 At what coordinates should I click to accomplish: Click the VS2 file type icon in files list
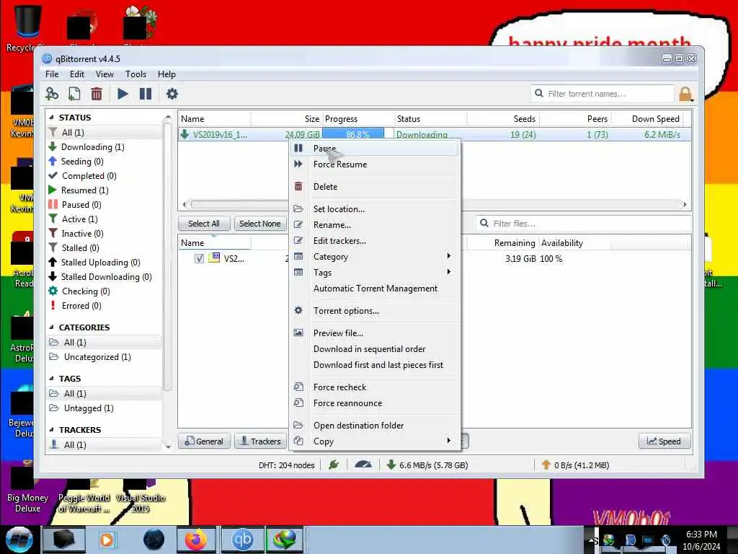tap(214, 258)
